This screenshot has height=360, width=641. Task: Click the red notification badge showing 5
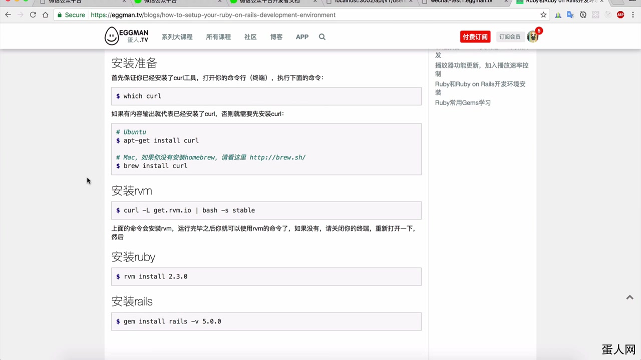tap(539, 31)
